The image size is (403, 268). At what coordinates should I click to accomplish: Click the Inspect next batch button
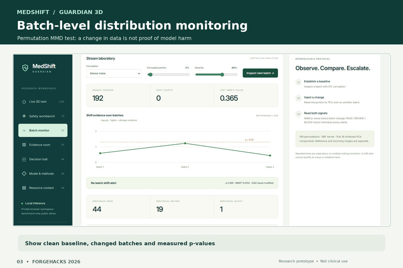tap(260, 73)
